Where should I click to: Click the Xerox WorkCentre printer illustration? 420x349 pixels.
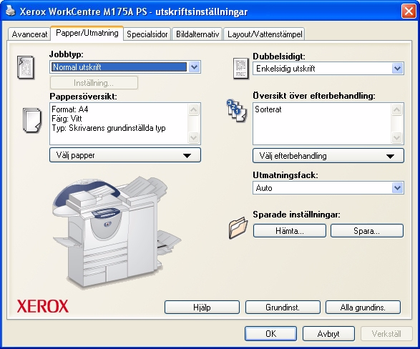117,232
